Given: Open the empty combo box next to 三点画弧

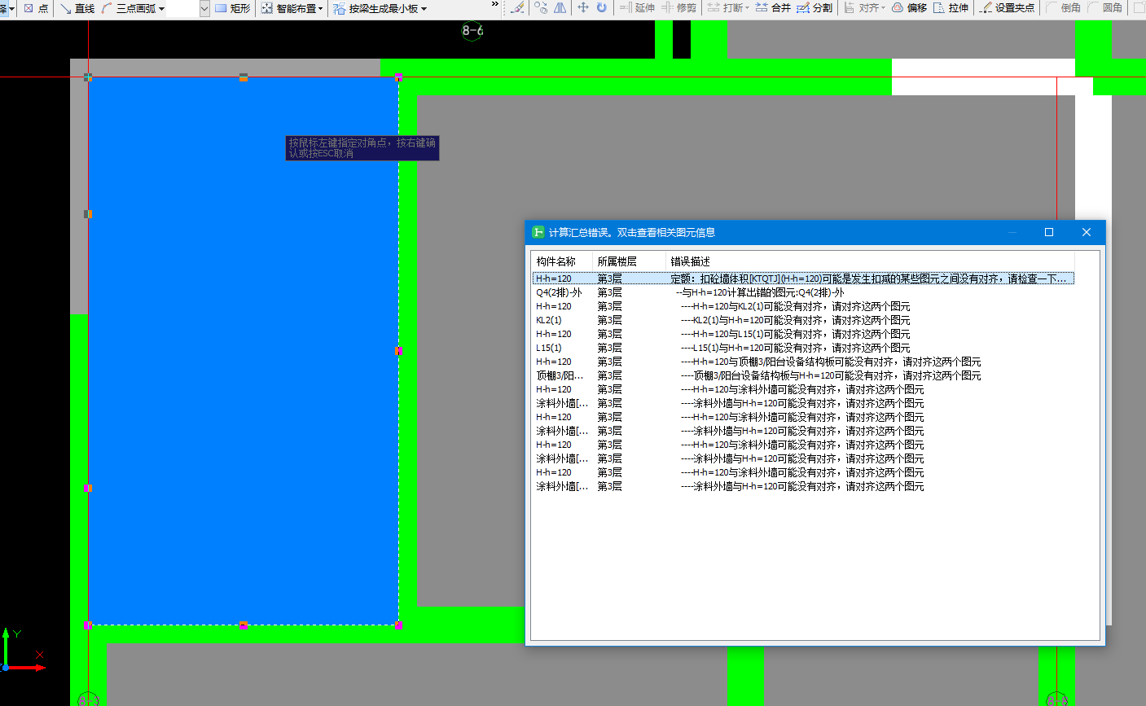Looking at the screenshot, I should [x=189, y=8].
